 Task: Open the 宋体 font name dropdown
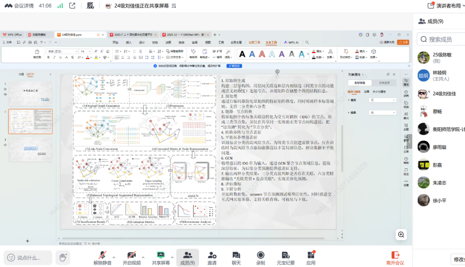77,51
